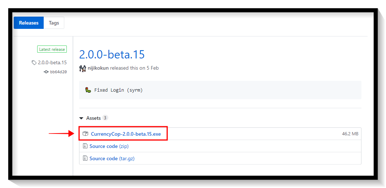This screenshot has width=386, height=188.
Task: Click the package icon beside CurrencyCop exe
Action: (x=86, y=134)
